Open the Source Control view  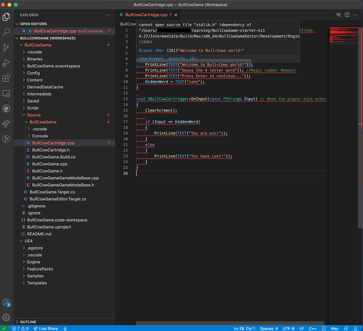click(6, 47)
